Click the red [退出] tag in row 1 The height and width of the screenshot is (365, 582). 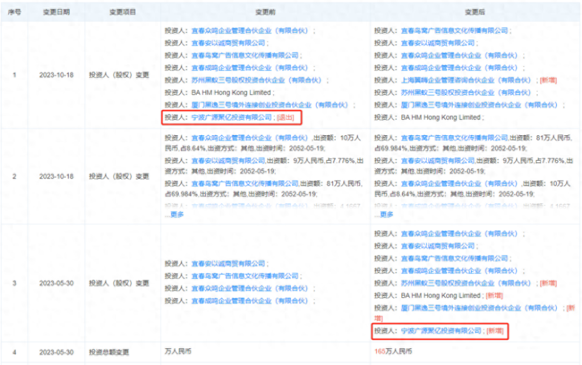click(x=286, y=118)
